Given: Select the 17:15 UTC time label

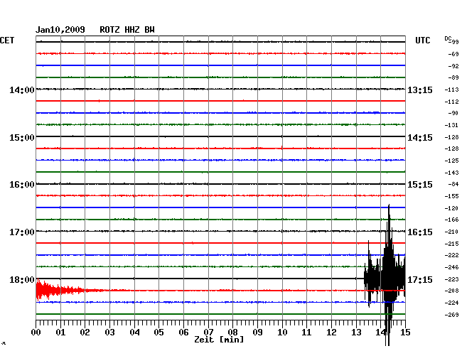Looking at the screenshot, I should pos(420,280).
